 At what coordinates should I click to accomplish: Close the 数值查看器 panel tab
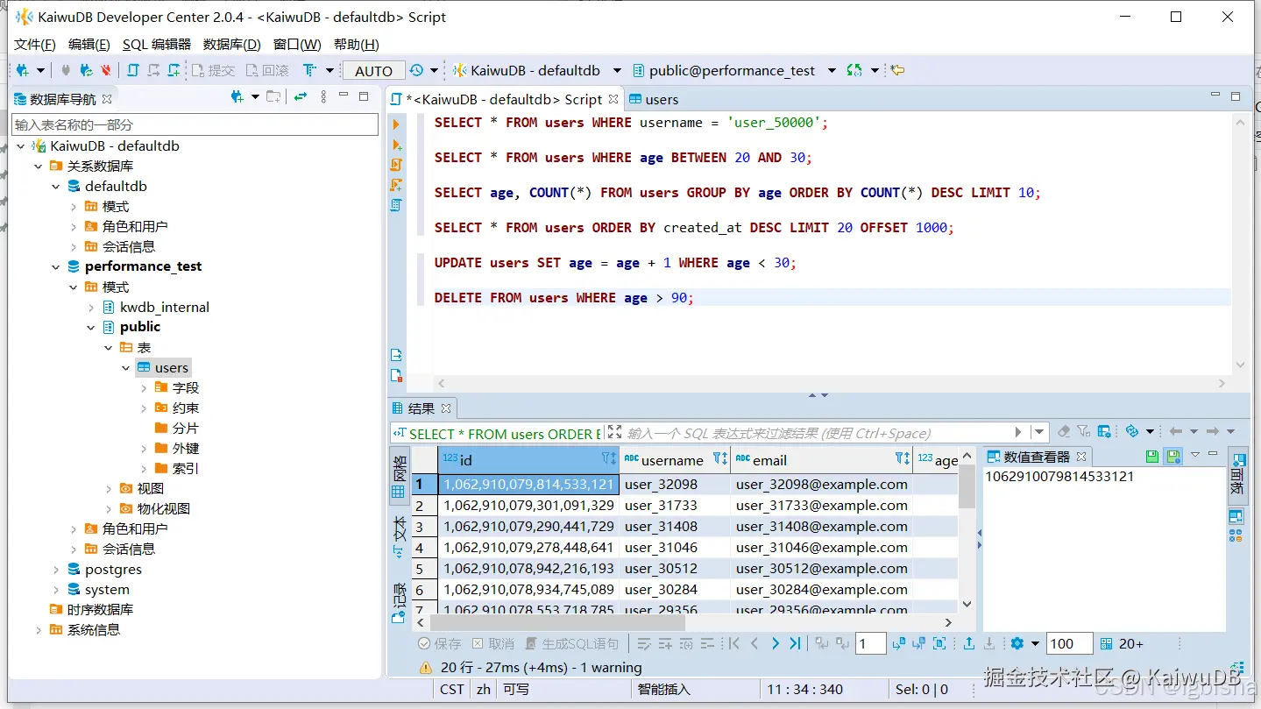(1081, 457)
